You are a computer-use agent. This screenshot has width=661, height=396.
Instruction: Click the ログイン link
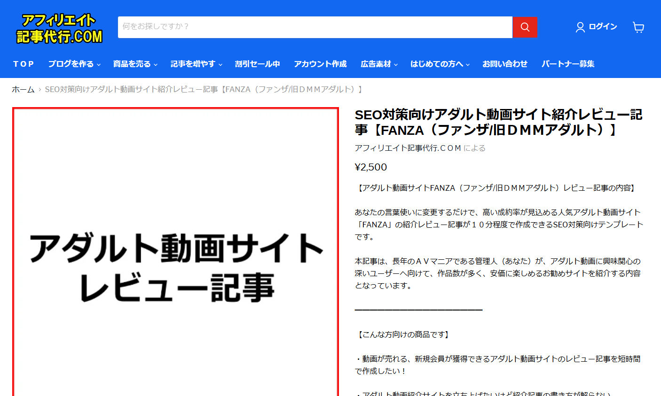[x=603, y=27]
